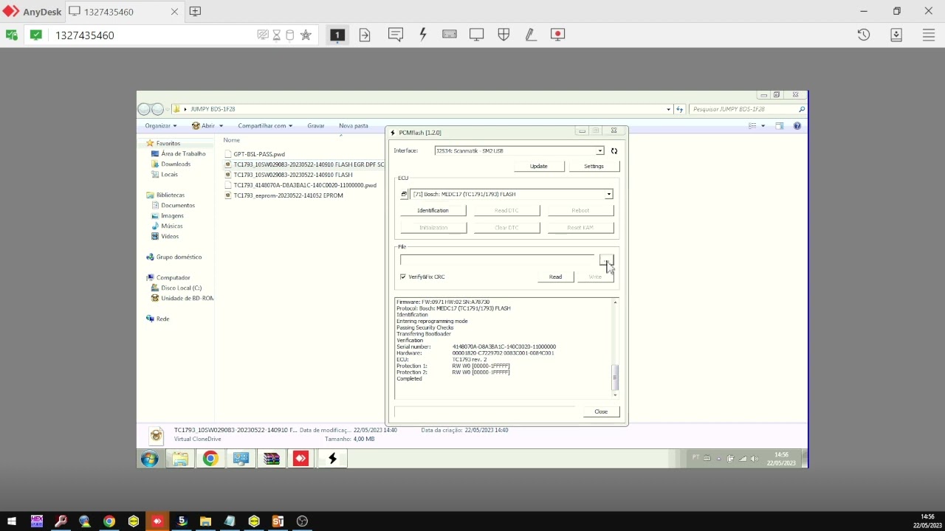945x531 pixels.
Task: Click the Read button in PCMflash
Action: 555,277
